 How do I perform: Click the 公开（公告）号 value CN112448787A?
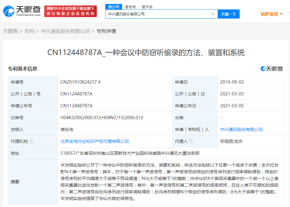(x=76, y=94)
